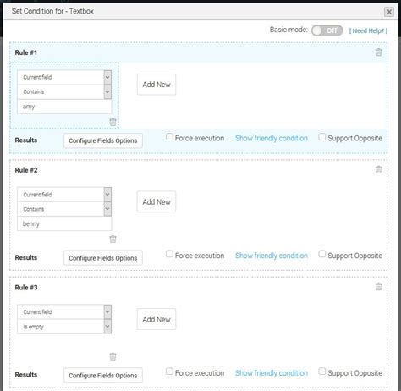Close the Set Condition dialog
401x391 pixels.
389,12
